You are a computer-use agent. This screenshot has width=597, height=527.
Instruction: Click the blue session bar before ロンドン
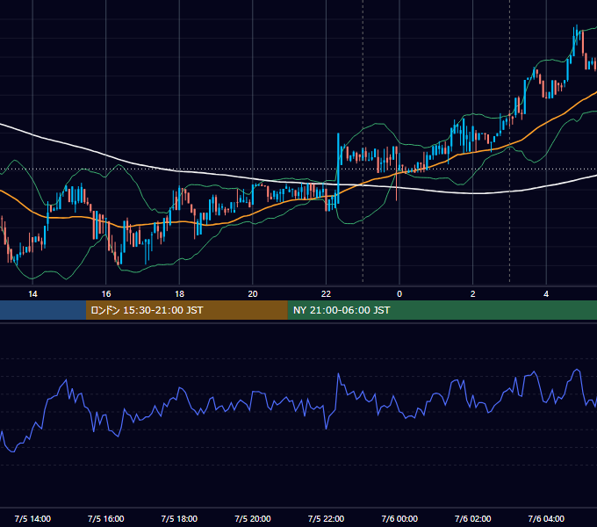coord(43,310)
